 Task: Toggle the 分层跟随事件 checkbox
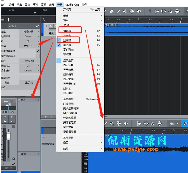tap(38, 51)
